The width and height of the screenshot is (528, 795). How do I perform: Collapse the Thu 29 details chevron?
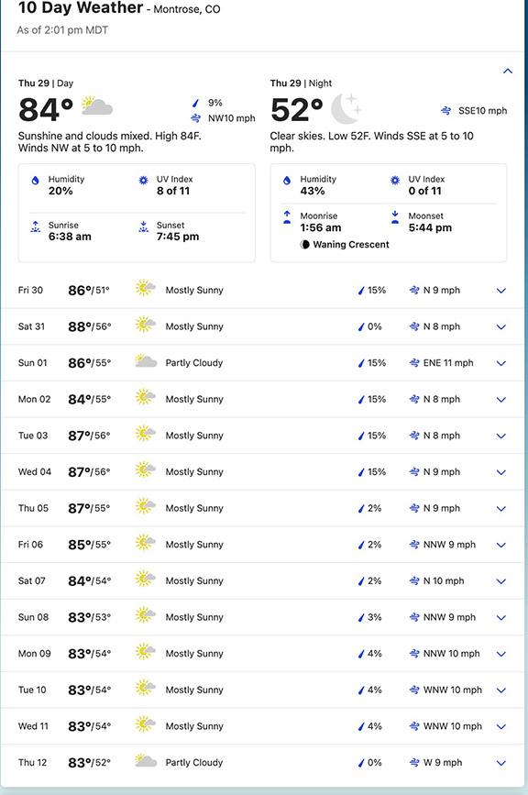click(507, 71)
